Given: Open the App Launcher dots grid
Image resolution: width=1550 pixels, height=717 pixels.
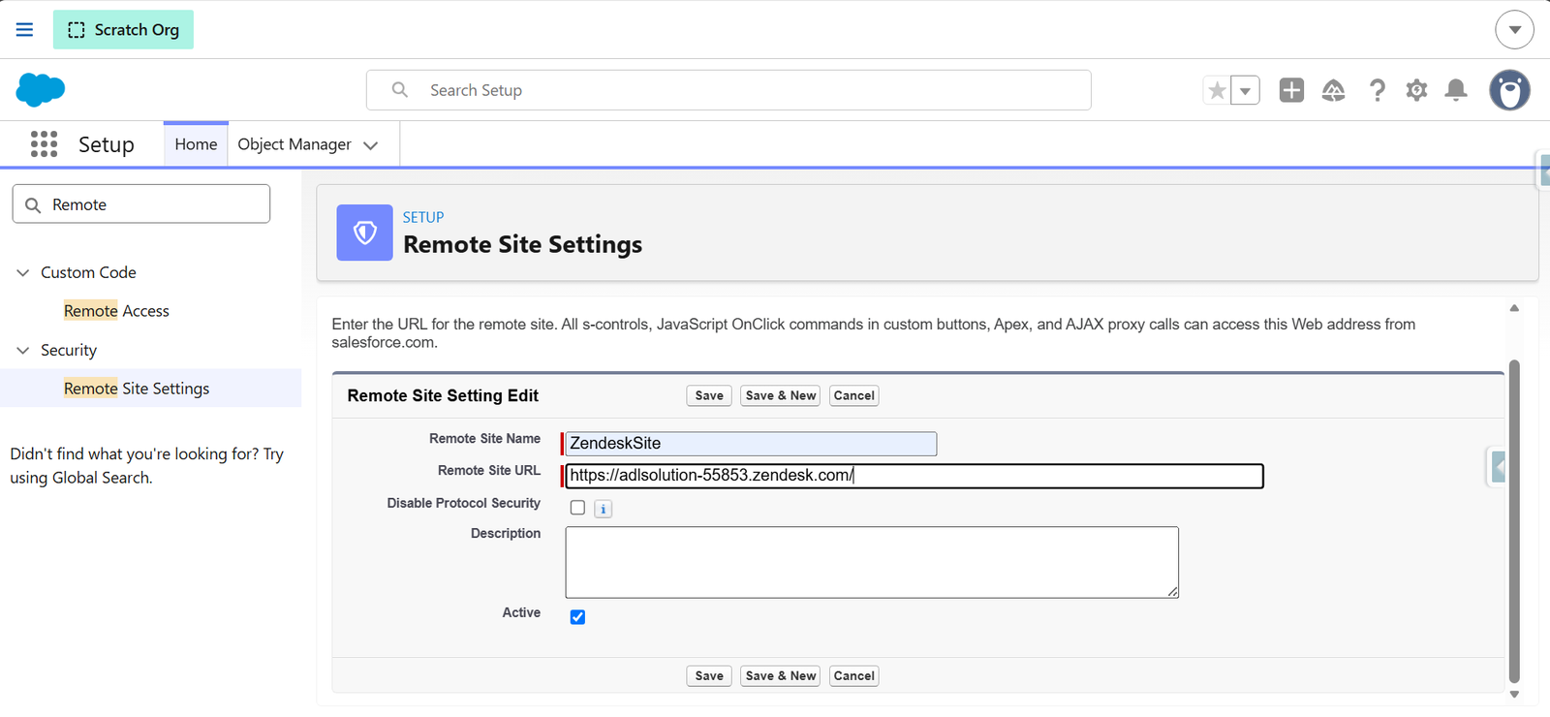Looking at the screenshot, I should pos(44,144).
